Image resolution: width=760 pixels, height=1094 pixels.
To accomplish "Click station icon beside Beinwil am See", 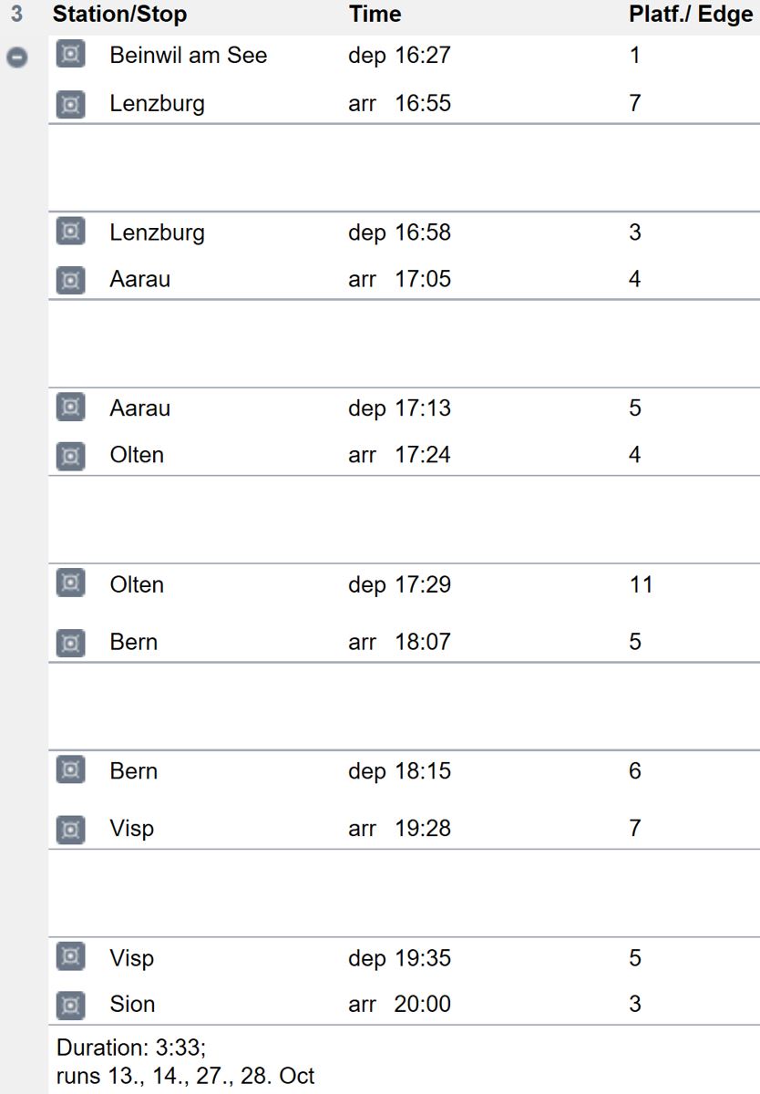I will (70, 55).
